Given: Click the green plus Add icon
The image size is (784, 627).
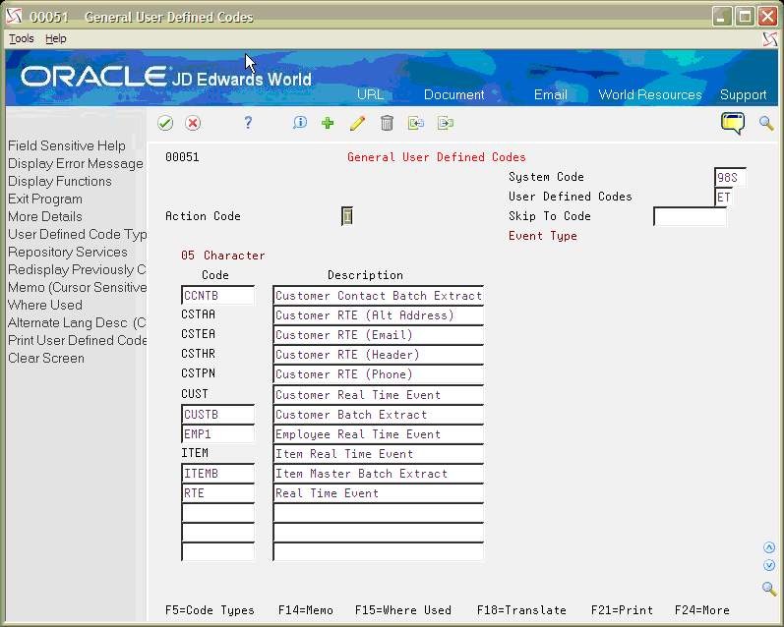Looking at the screenshot, I should click(328, 123).
